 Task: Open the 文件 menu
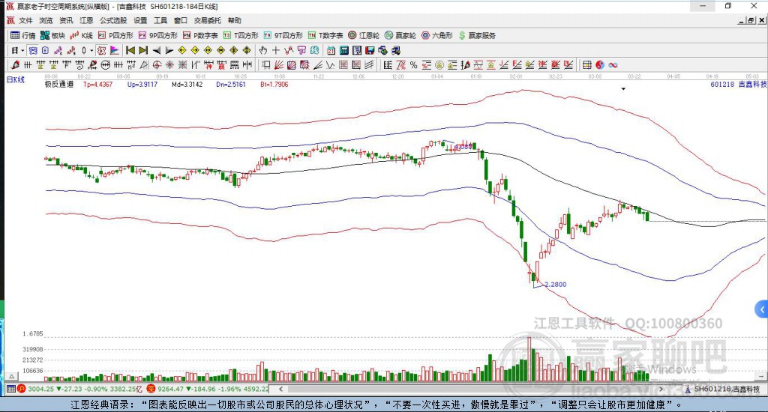25,20
